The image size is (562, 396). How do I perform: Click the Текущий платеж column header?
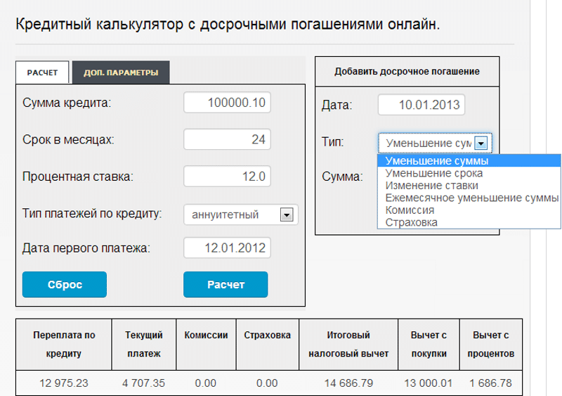coord(144,344)
